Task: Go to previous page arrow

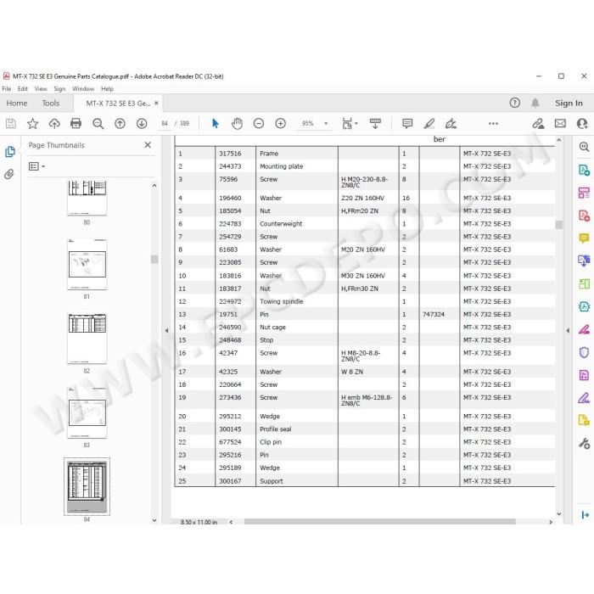Action: (120, 124)
